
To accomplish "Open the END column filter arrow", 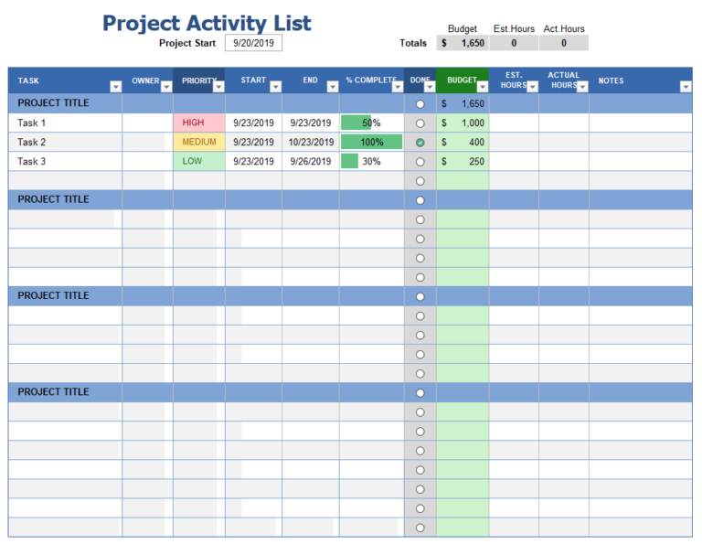I will [x=333, y=87].
